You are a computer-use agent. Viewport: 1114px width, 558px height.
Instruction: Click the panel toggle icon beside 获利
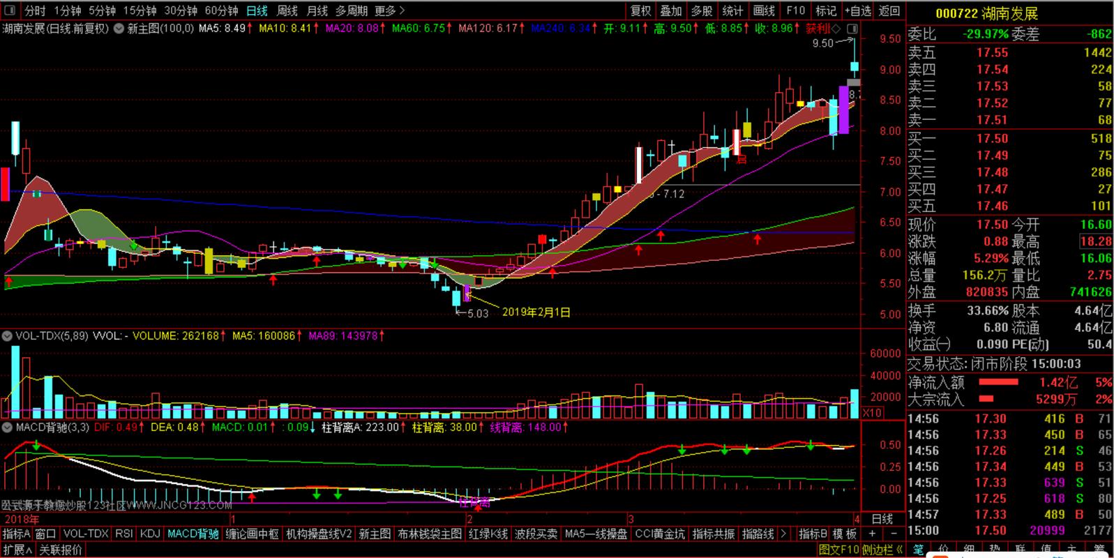[x=852, y=29]
